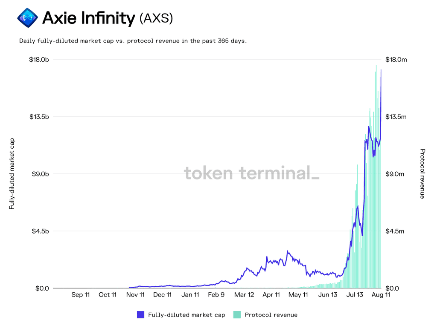Click the $13.5m right axis label
The height and width of the screenshot is (320, 437).
tap(396, 117)
